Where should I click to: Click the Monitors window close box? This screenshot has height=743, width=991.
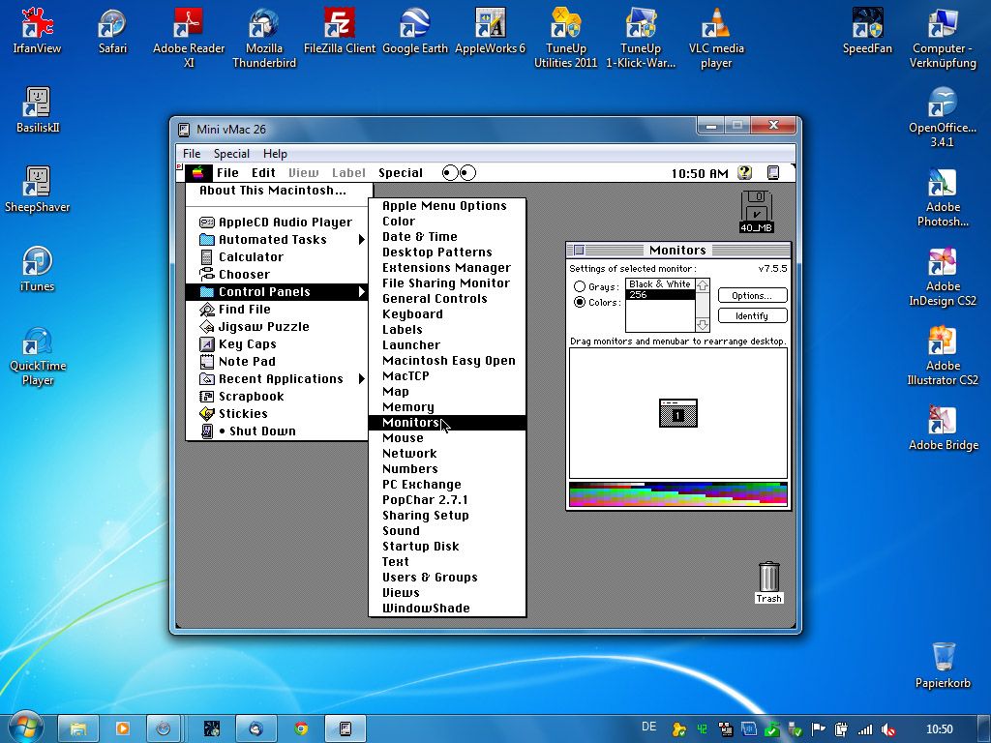tap(579, 250)
